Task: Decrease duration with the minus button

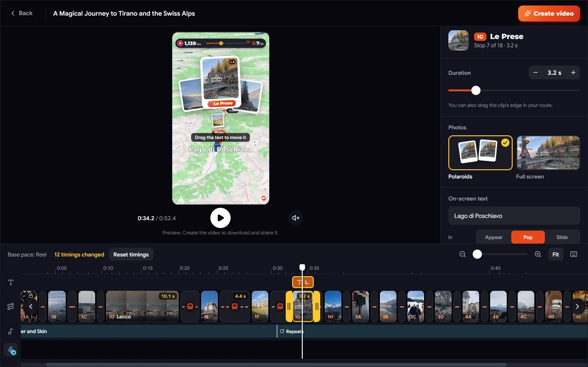Action: click(535, 72)
